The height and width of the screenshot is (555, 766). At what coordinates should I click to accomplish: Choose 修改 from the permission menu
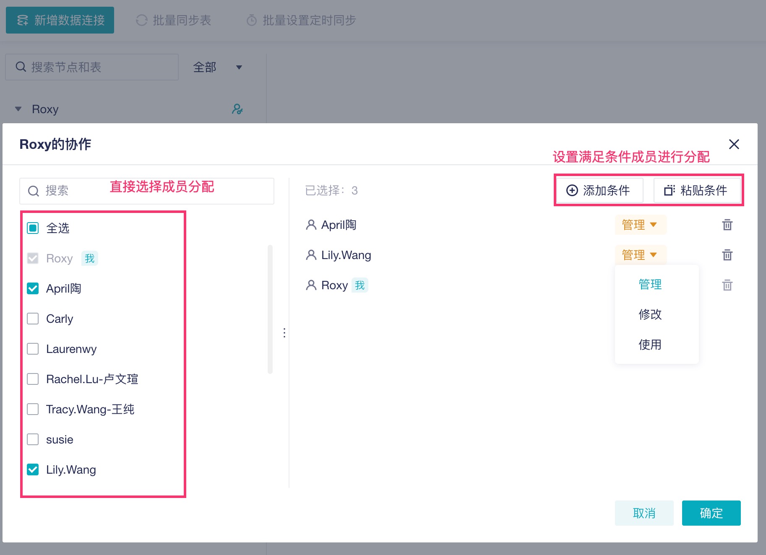[650, 314]
